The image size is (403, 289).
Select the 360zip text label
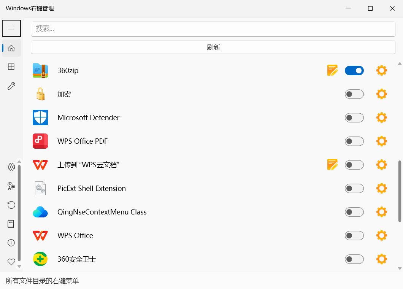[68, 70]
